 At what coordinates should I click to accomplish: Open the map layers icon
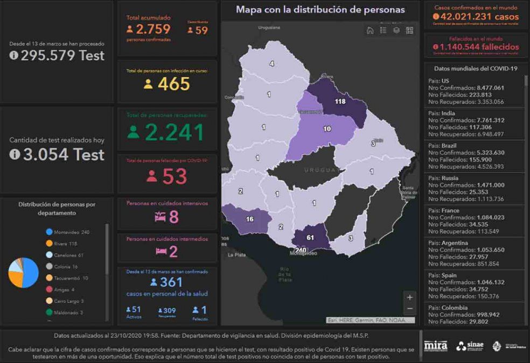point(396,31)
